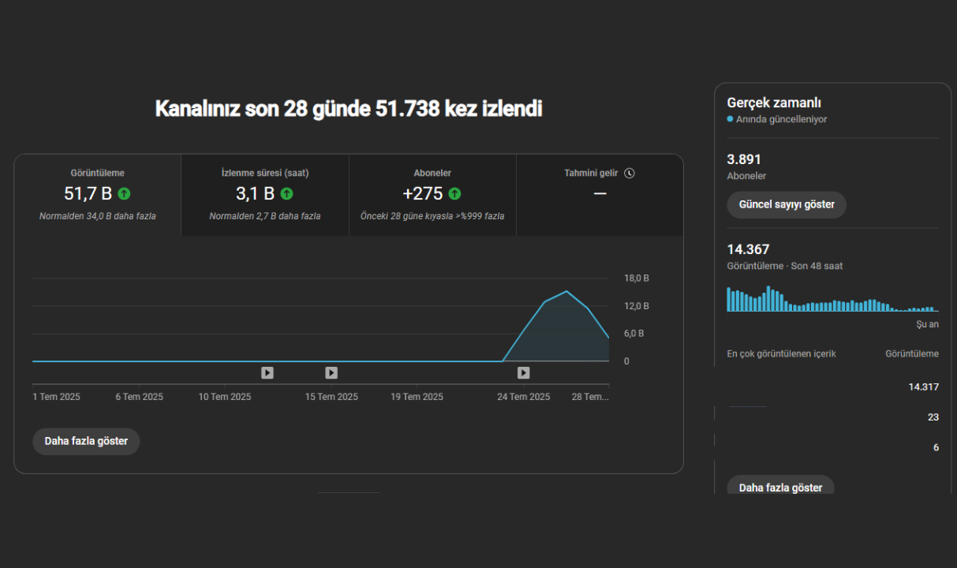The height and width of the screenshot is (568, 957).
Task: Open top content row with 14.317 views
Action: pos(833,387)
